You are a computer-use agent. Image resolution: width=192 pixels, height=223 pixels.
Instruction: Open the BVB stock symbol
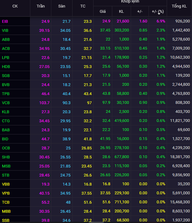tap(6, 85)
